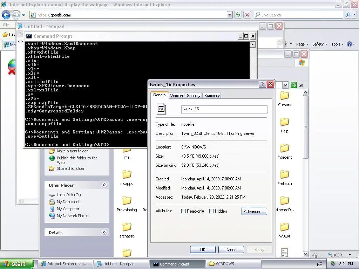
Task: Click the red Stop loading icon
Action: 247,15
